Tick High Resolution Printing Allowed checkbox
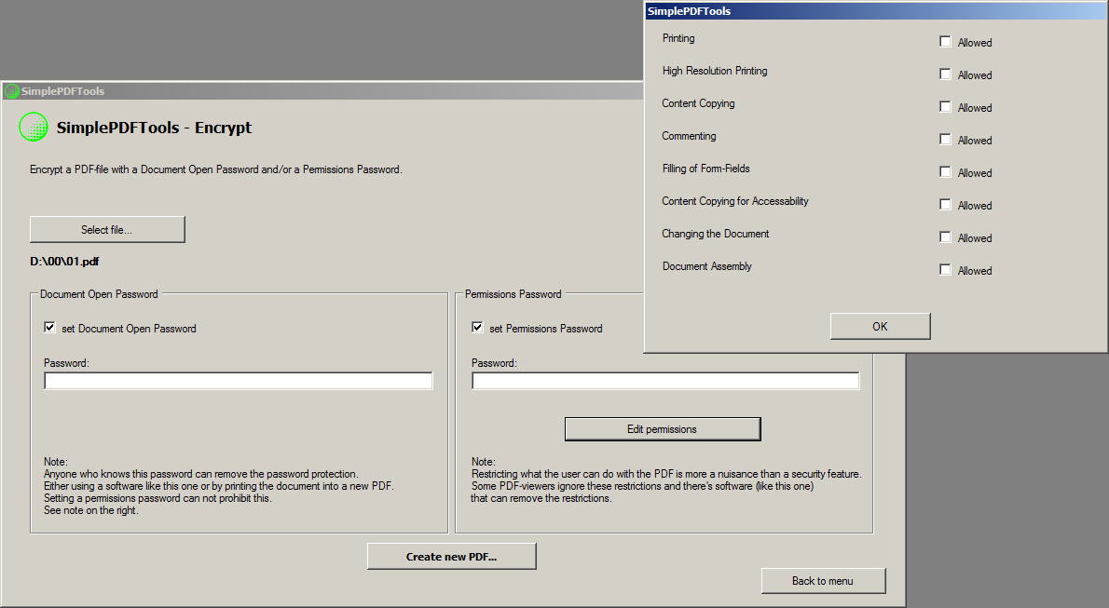Viewport: 1109px width, 608px height. pos(945,74)
